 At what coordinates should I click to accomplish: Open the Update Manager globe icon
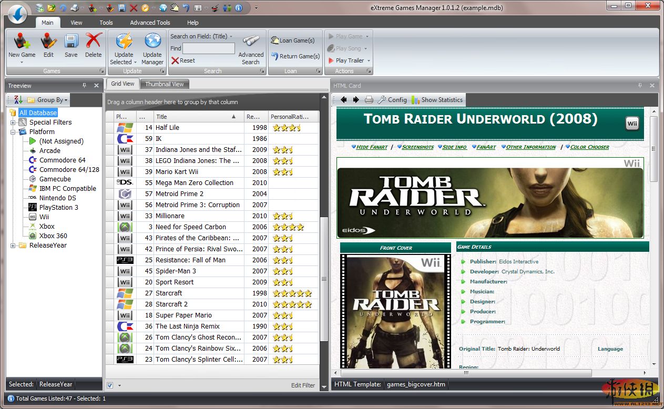(152, 42)
